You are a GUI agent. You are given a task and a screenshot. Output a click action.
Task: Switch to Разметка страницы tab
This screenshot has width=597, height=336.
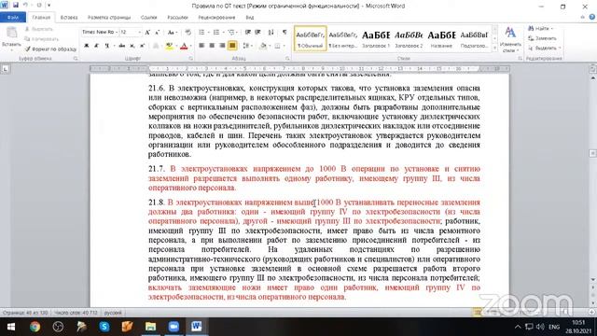point(109,18)
